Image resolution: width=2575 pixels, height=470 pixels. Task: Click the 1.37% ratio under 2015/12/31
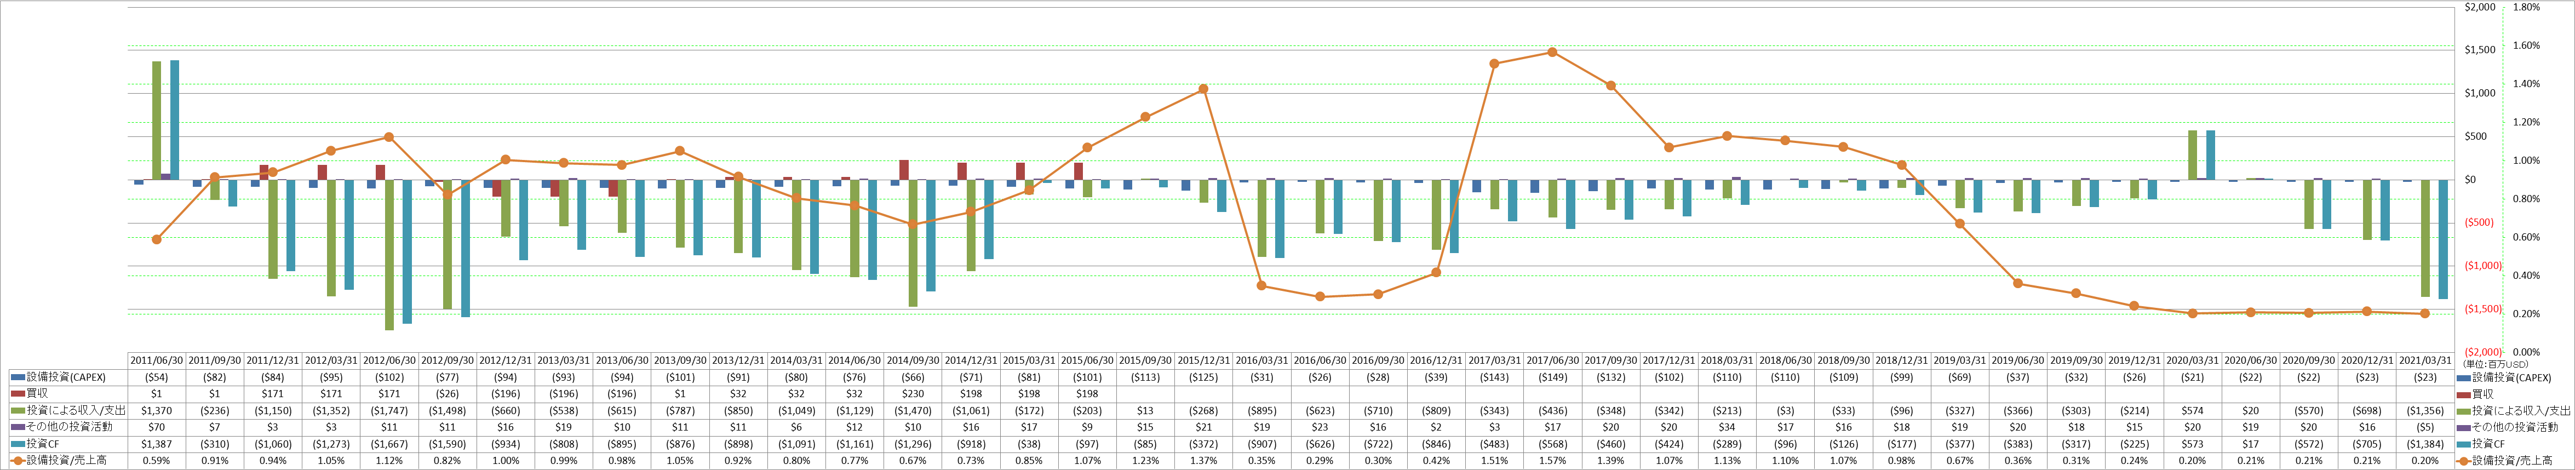(x=1203, y=461)
